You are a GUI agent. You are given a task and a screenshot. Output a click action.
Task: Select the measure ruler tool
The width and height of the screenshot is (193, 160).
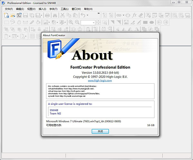point(25,22)
